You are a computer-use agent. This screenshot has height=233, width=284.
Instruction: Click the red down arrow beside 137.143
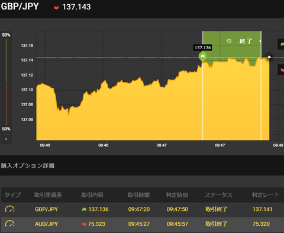pyautogui.click(x=56, y=8)
